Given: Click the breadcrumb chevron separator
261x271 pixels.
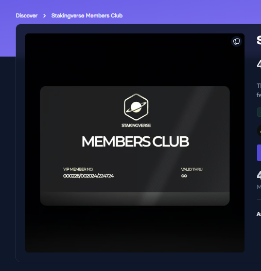Looking at the screenshot, I should click(x=44, y=16).
